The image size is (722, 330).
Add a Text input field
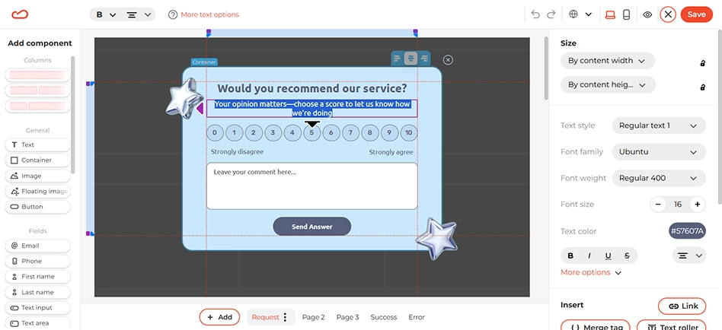(x=38, y=308)
